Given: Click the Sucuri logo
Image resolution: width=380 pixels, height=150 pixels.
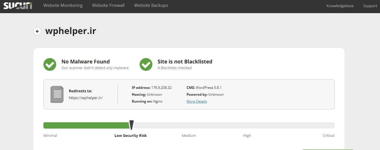Looking at the screenshot, I should (x=18, y=5).
